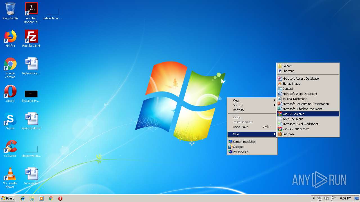Create a new Folder
The image size is (360, 202).
[x=308, y=66]
